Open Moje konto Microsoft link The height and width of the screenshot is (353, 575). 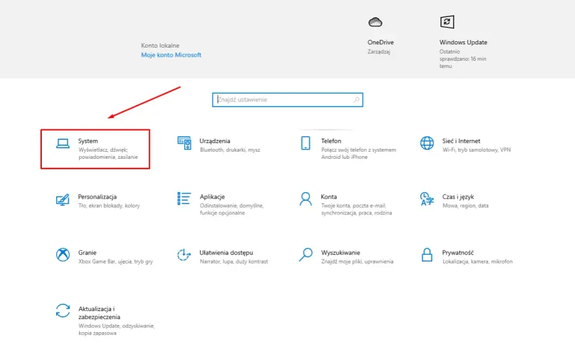click(171, 55)
